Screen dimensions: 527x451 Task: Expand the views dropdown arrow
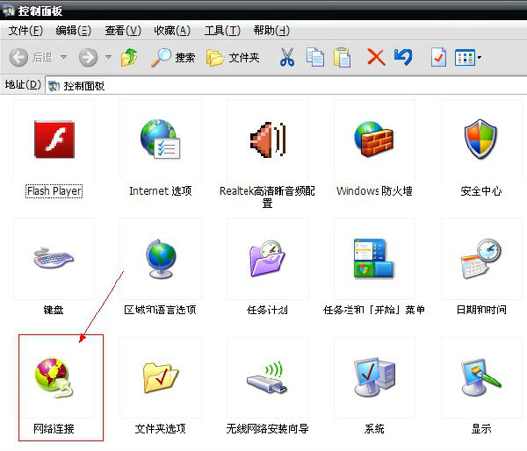[480, 58]
